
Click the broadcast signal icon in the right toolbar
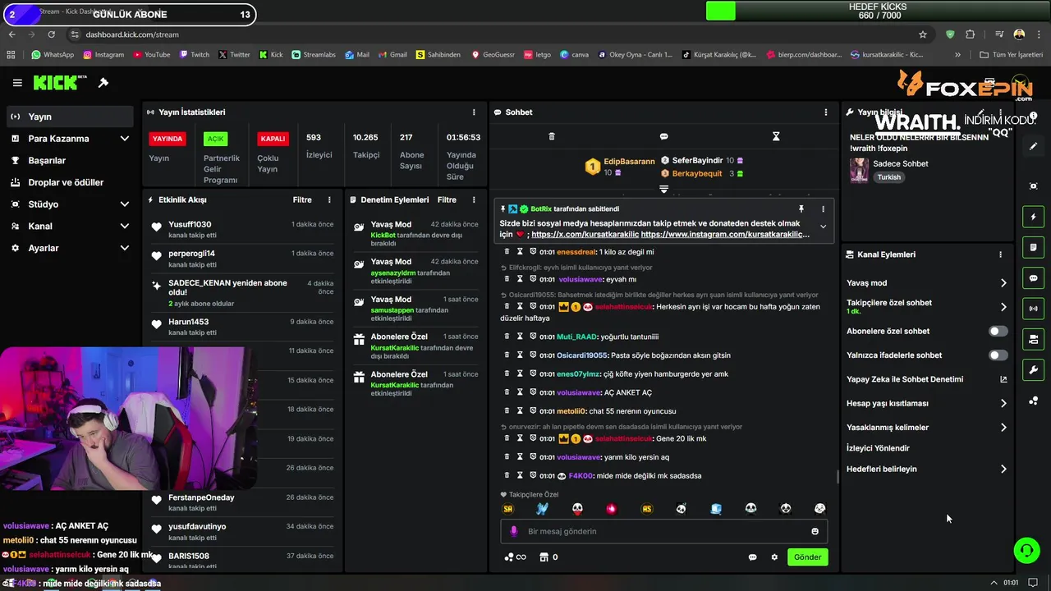pyautogui.click(x=1033, y=309)
